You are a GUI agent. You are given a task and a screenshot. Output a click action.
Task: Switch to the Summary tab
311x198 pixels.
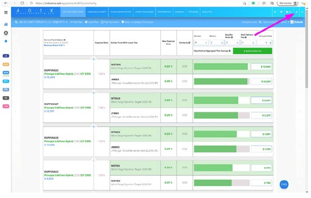pyautogui.click(x=180, y=12)
